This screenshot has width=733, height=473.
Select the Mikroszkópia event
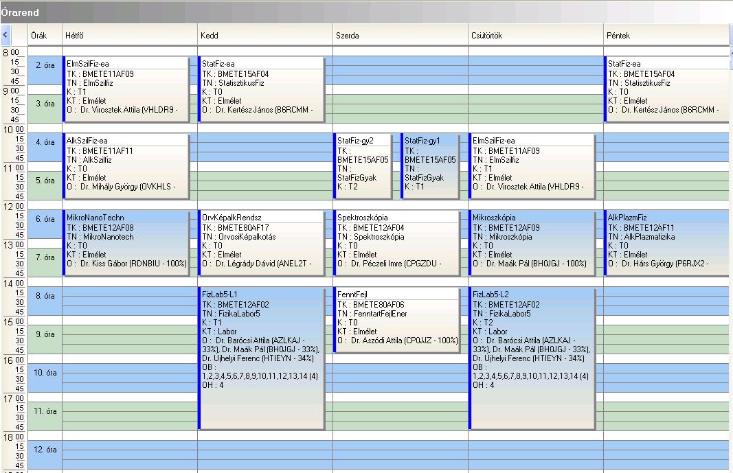coord(532,243)
